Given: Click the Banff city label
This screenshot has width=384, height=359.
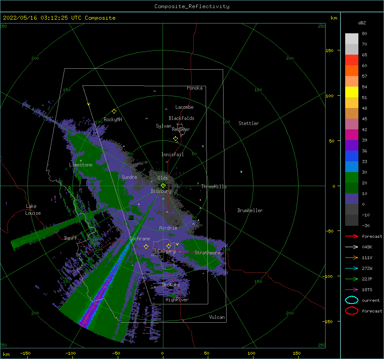Looking at the screenshot, I should pyautogui.click(x=70, y=238).
